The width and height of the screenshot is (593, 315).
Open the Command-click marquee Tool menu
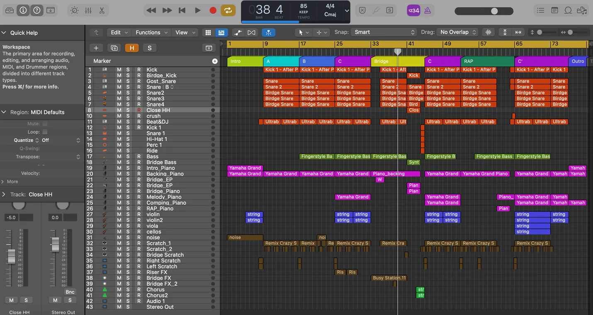[321, 32]
